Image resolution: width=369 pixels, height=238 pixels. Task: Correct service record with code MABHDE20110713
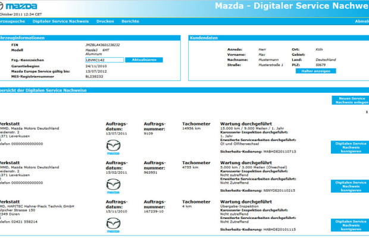coord(351,147)
